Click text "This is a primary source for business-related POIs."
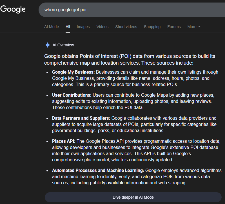 coord(127,85)
